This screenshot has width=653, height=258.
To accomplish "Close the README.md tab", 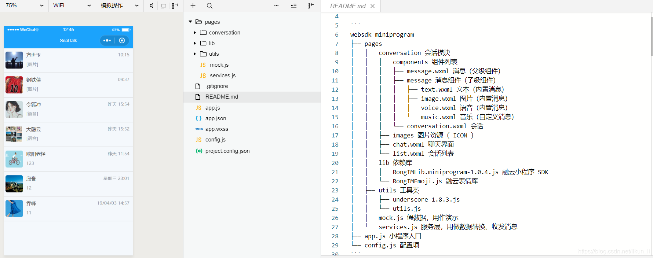I will pos(373,6).
